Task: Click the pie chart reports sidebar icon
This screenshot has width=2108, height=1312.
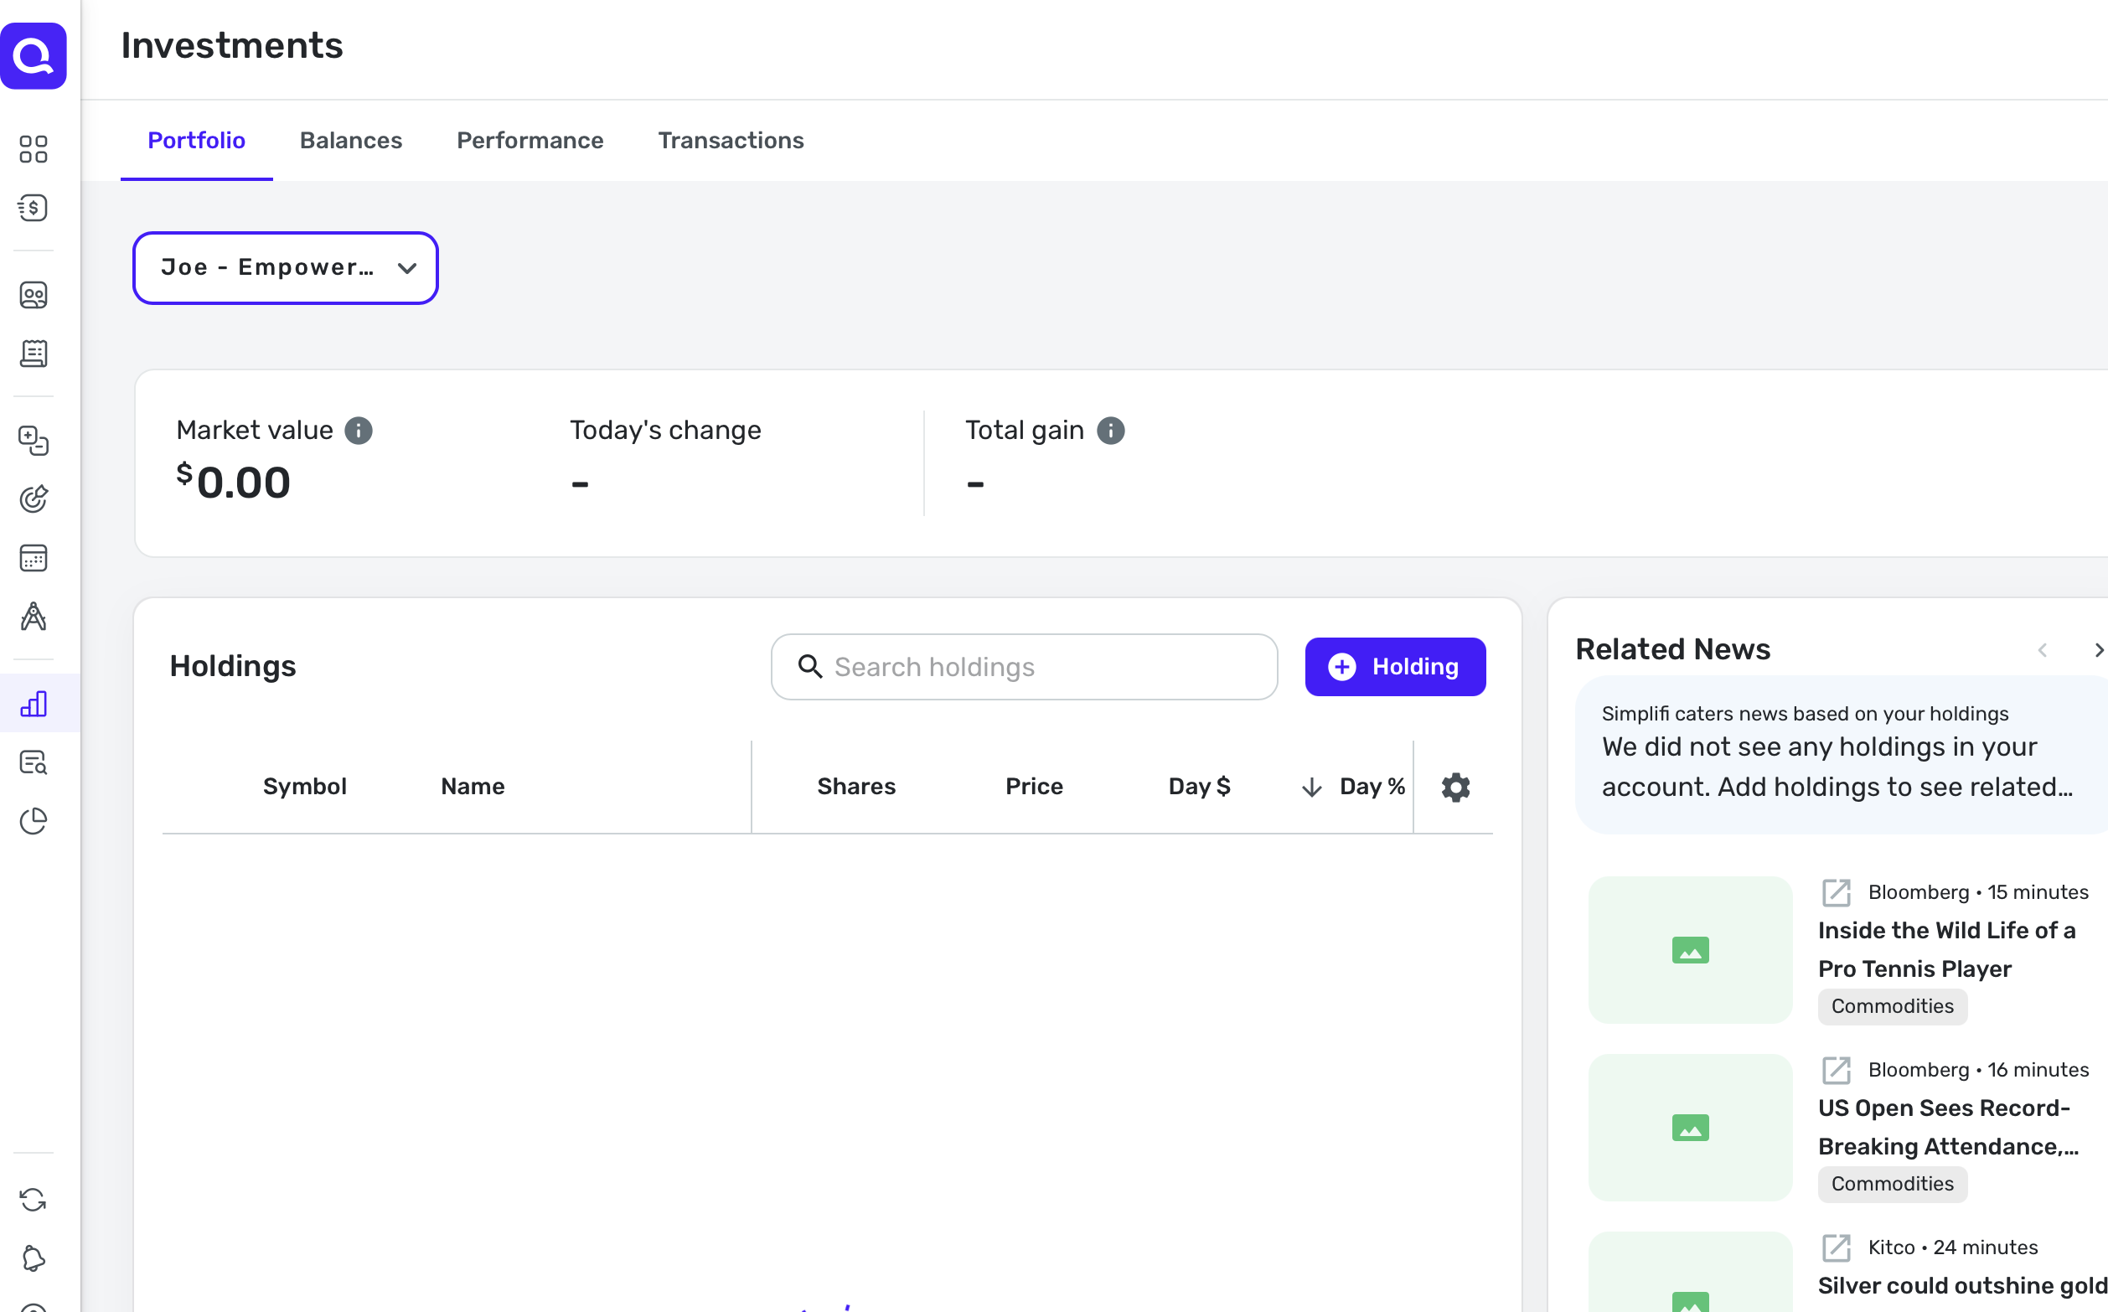Action: coord(33,821)
